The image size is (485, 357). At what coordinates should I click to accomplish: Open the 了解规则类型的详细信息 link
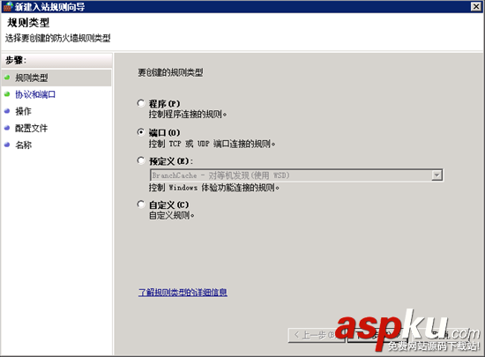click(183, 292)
